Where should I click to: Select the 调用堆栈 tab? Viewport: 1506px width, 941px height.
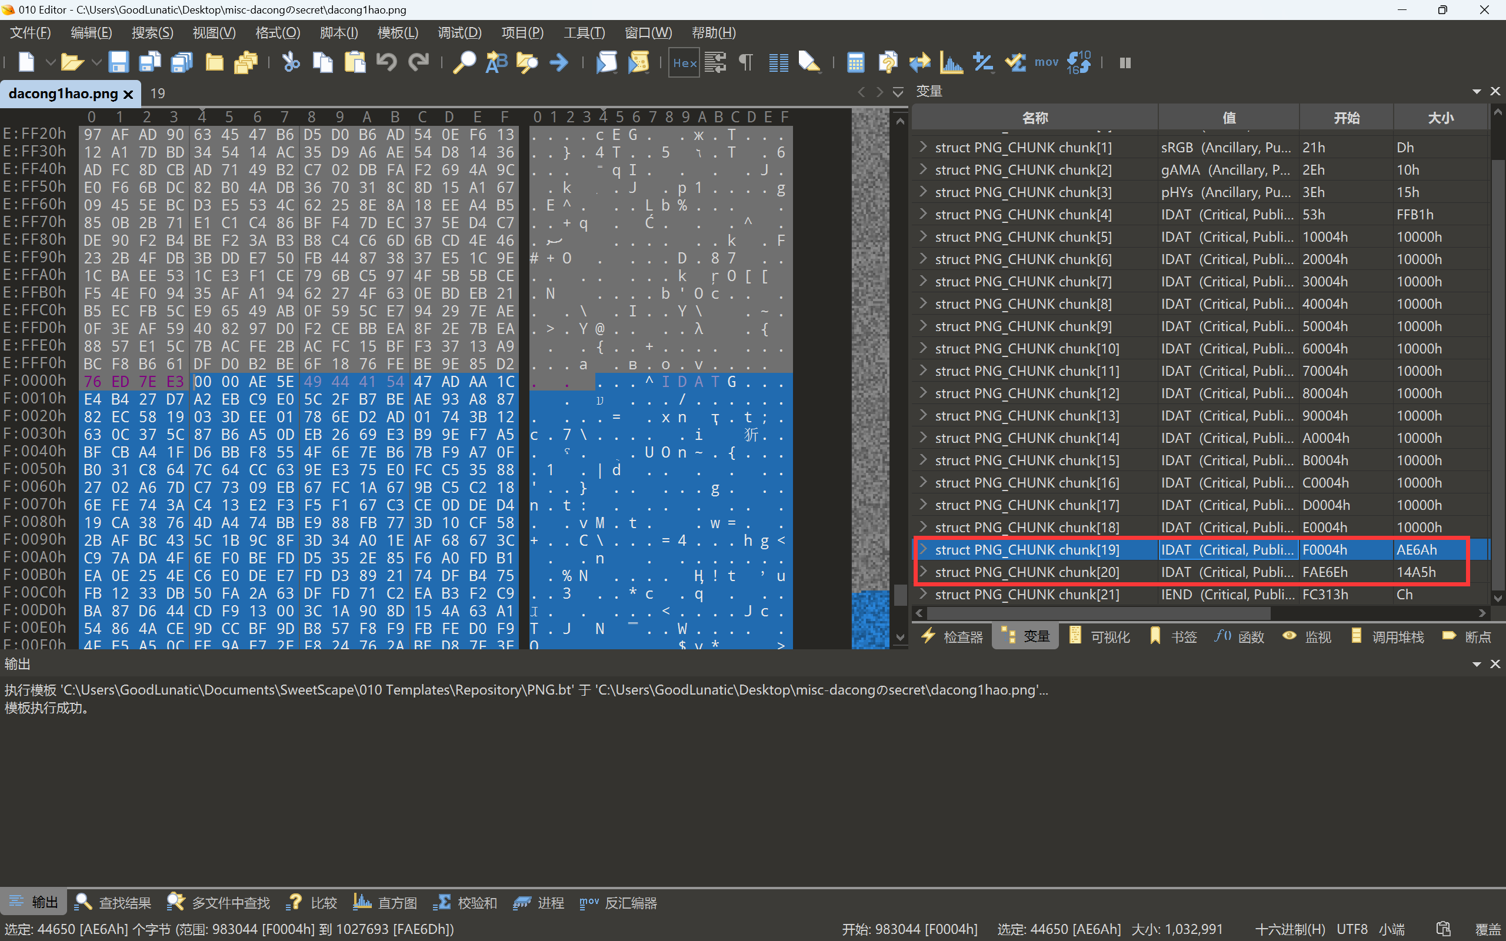click(1388, 636)
